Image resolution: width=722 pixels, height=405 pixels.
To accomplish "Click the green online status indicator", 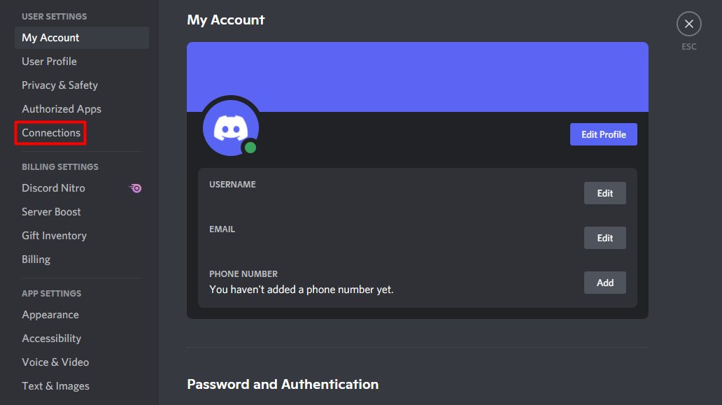I will click(250, 148).
